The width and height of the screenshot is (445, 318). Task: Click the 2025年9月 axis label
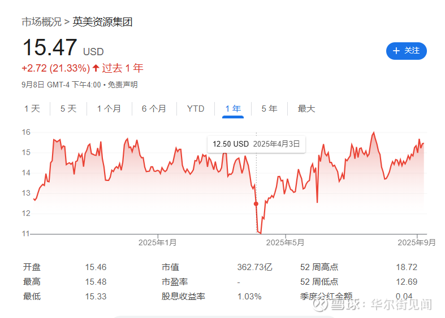click(x=416, y=242)
